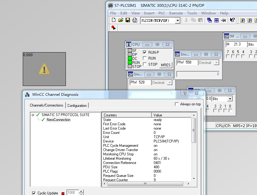Click the vertical scrollbar thumb in counters list
This screenshot has width=257, height=195.
[194, 130]
